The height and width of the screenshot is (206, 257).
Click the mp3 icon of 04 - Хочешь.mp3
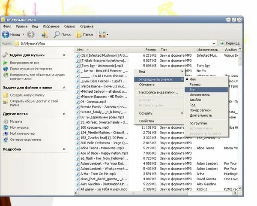[78, 102]
